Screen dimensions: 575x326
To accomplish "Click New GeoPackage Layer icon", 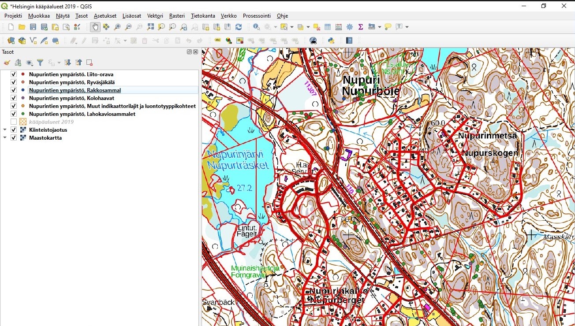I will pyautogui.click(x=22, y=41).
